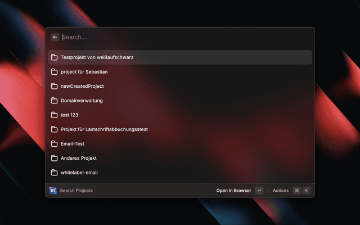Image resolution: width=360 pixels, height=225 pixels.
Task: Open the Actions menu
Action: coord(281,191)
